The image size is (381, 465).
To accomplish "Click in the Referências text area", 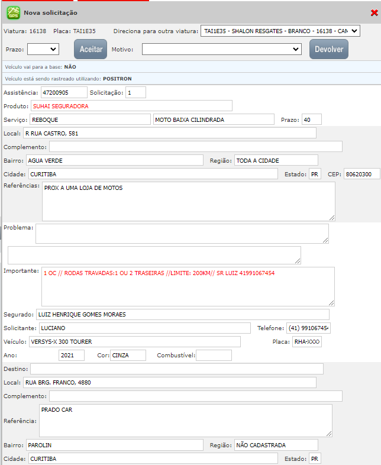I will (x=188, y=201).
